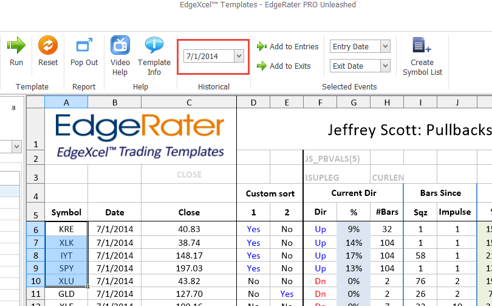492x306 pixels.
Task: Click the 9% cell in KRE row
Action: coord(354,229)
